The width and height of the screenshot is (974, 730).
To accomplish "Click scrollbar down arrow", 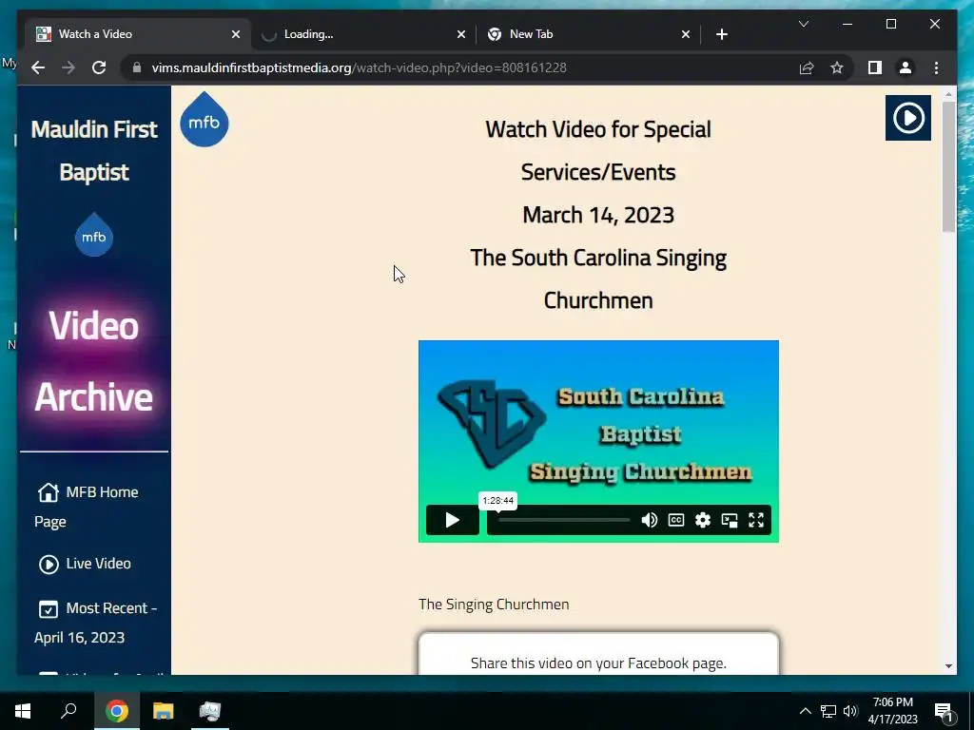I will (948, 666).
